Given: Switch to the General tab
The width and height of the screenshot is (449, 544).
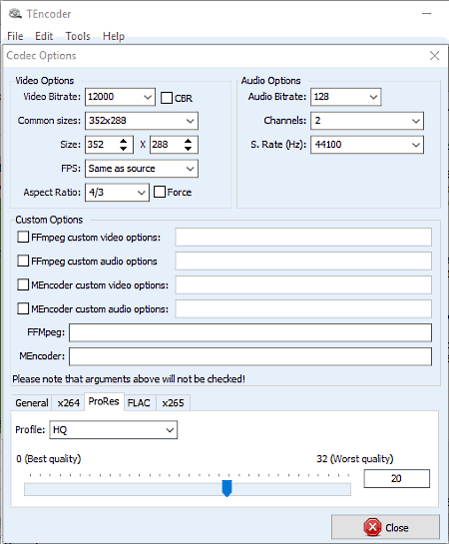Looking at the screenshot, I should (x=32, y=403).
